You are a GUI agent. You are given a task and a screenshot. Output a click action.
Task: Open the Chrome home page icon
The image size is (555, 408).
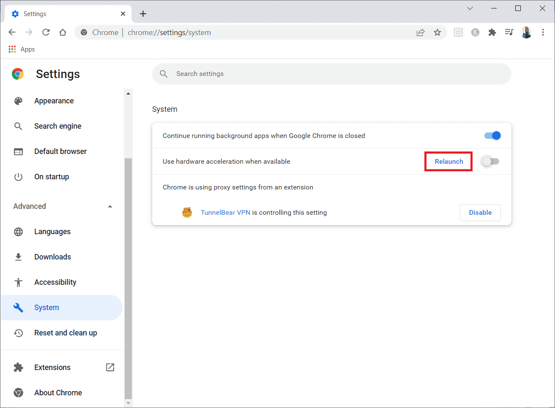[x=63, y=32]
